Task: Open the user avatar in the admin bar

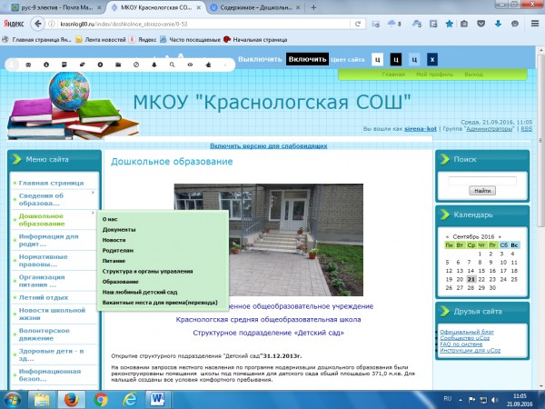Action: [x=13, y=65]
